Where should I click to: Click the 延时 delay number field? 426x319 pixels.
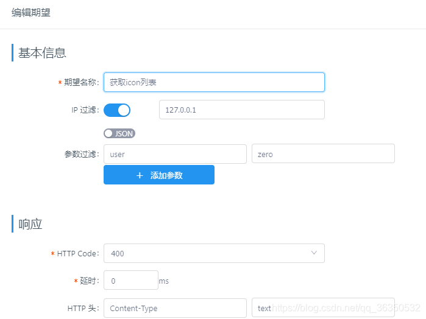pos(131,280)
